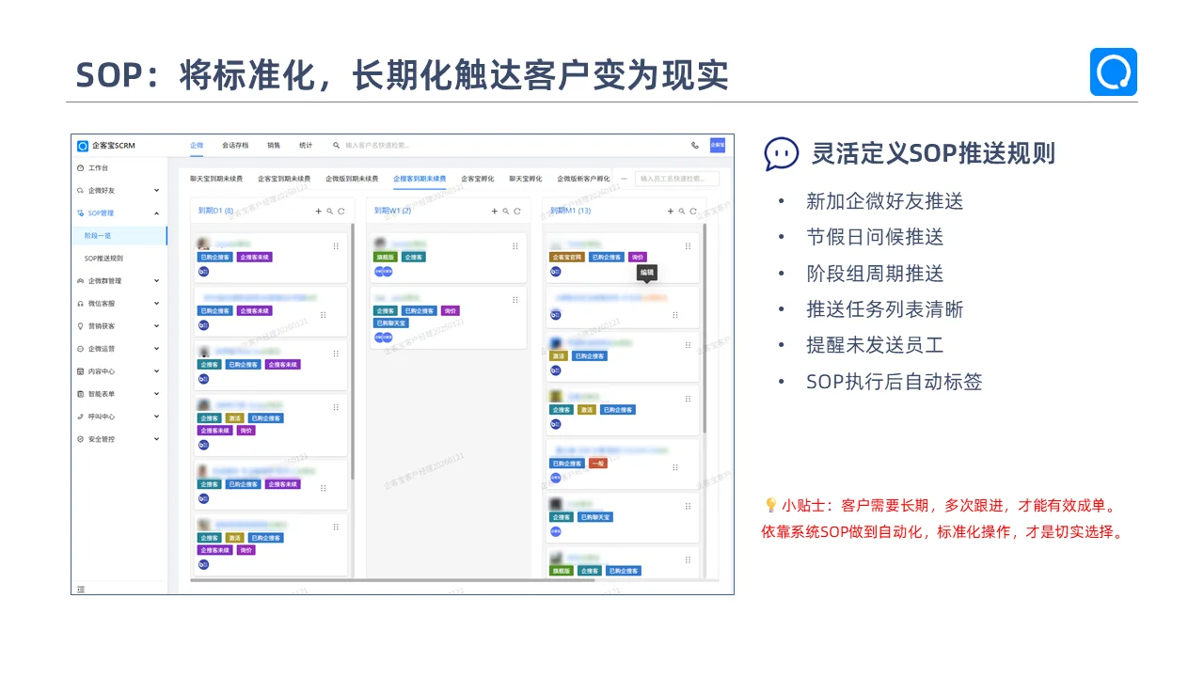Refresh the 到期D1 column
1204x677 pixels.
coord(341,212)
